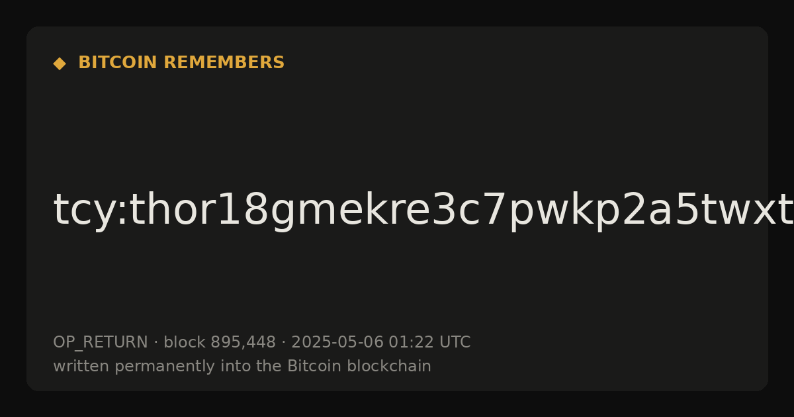Open block number 895,448
Screen dimensions: 794x417
pos(243,343)
